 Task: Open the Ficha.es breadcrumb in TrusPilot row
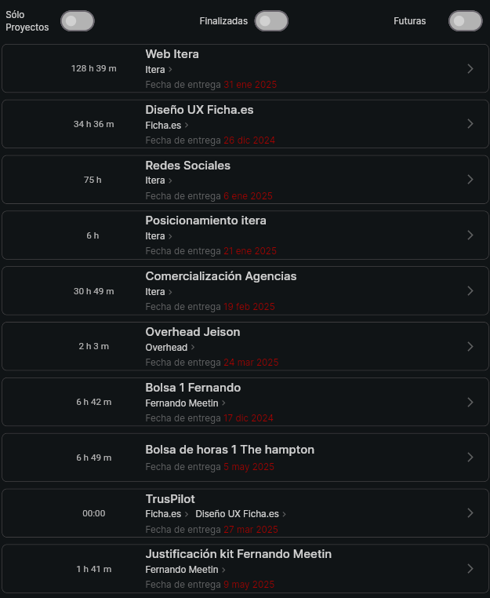(x=163, y=514)
